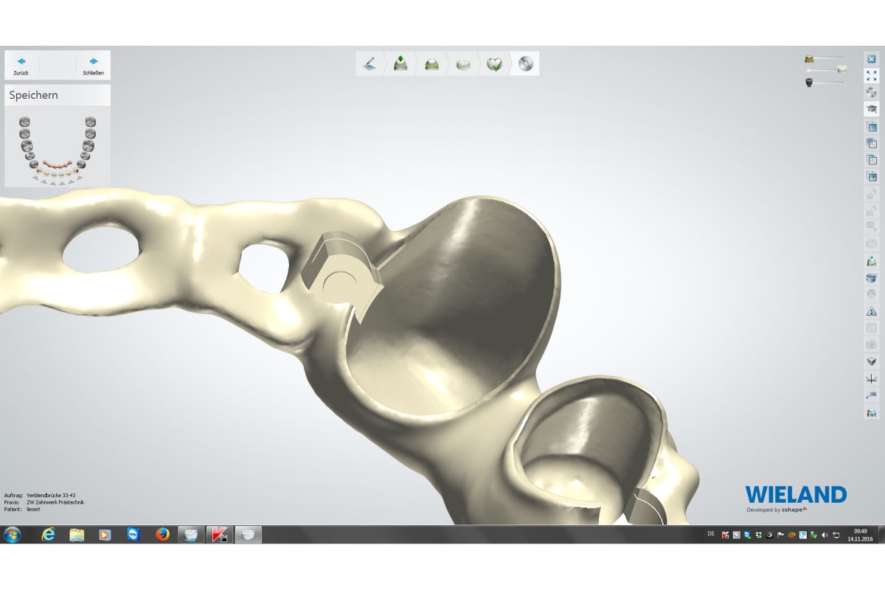
Task: Select the tooth with green checkmark step
Action: 494,64
